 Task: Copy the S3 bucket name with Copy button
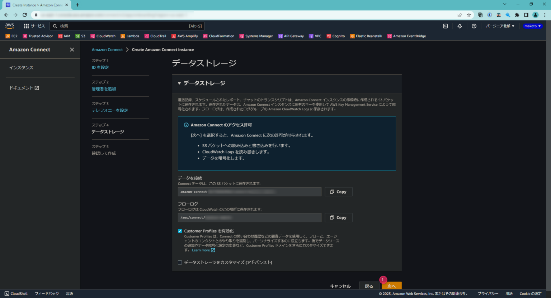click(338, 191)
